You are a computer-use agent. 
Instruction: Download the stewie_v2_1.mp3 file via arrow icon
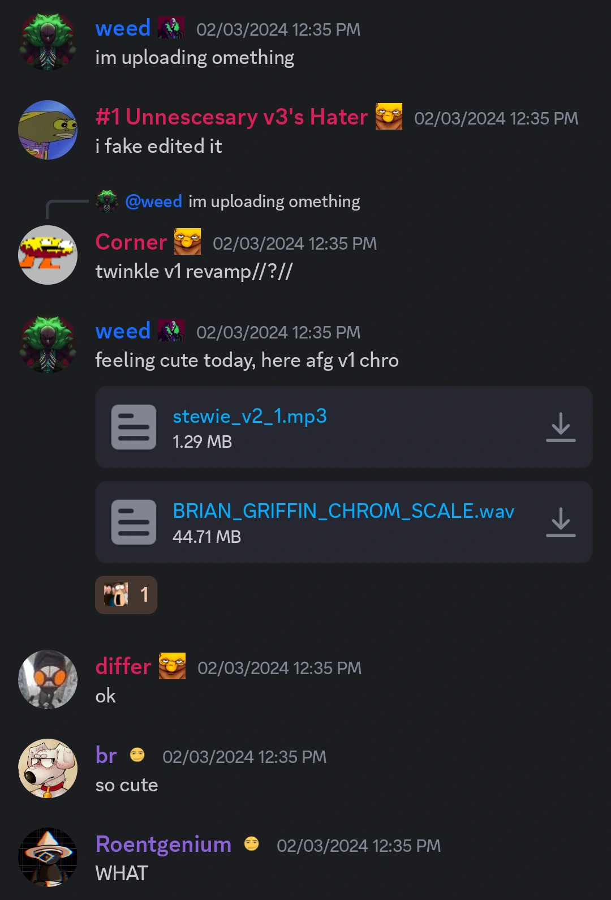coord(561,427)
